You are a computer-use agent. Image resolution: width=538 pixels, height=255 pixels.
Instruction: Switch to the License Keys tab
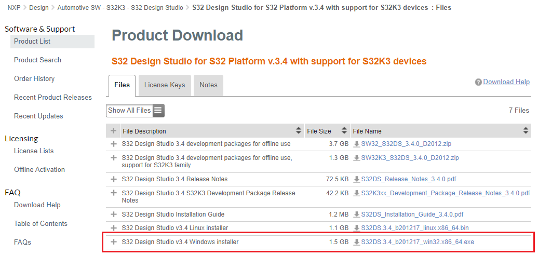[164, 85]
